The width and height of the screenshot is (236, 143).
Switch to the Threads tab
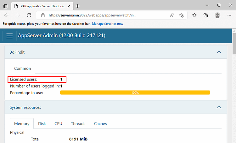78,123
